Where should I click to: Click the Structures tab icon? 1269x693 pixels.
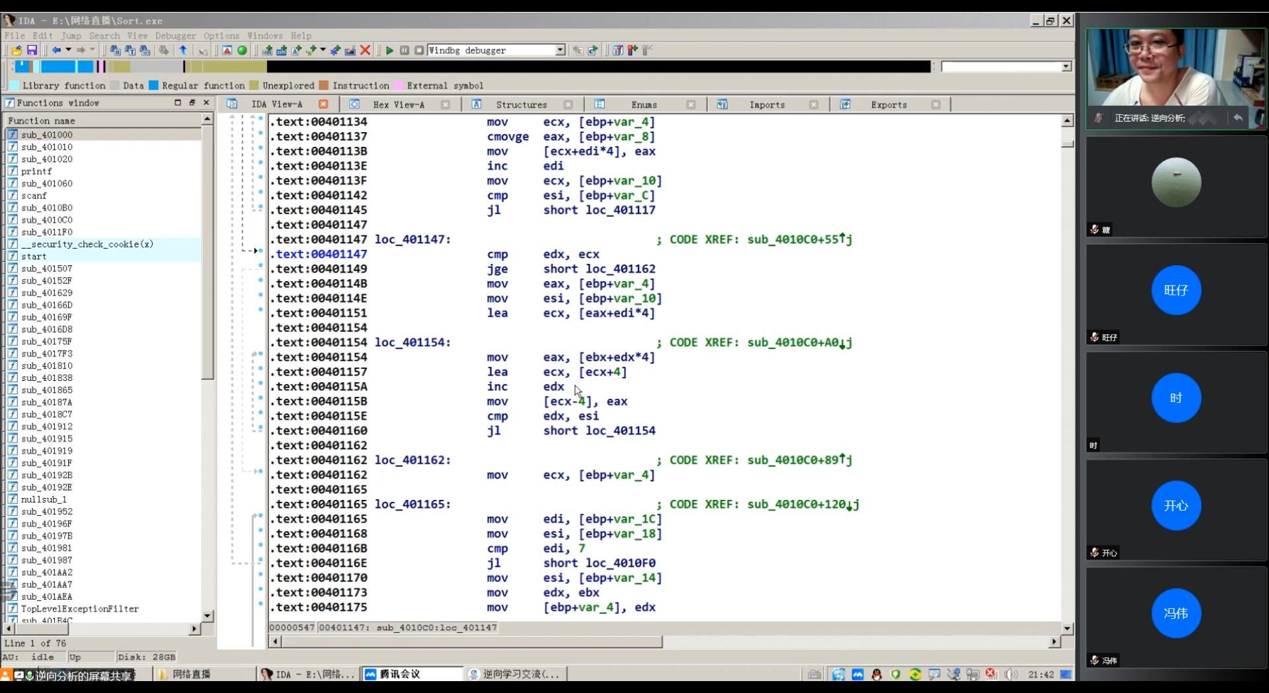click(x=477, y=104)
